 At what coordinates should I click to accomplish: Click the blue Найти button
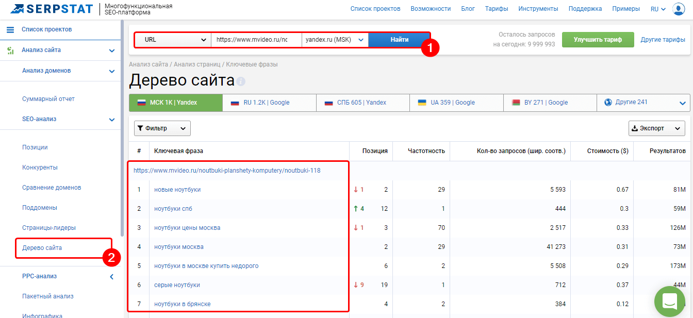tap(399, 40)
